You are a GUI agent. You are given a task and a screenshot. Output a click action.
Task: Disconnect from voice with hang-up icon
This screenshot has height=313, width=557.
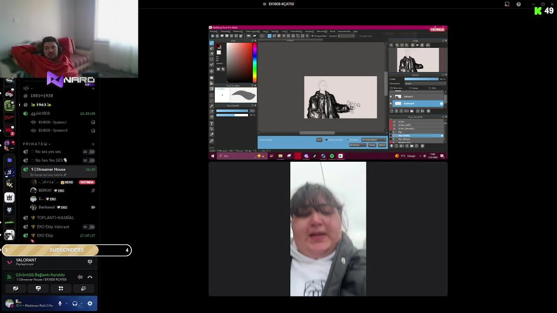90,277
